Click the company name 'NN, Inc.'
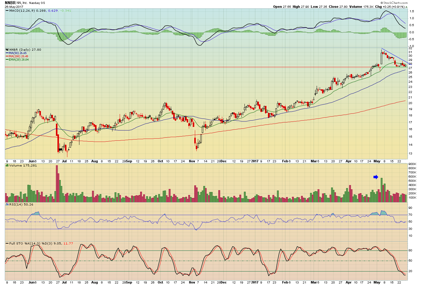The width and height of the screenshot is (421, 285). coord(22,3)
